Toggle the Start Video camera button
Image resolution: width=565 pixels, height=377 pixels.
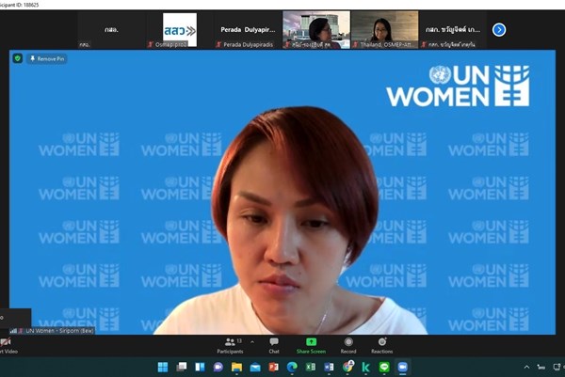point(8,346)
